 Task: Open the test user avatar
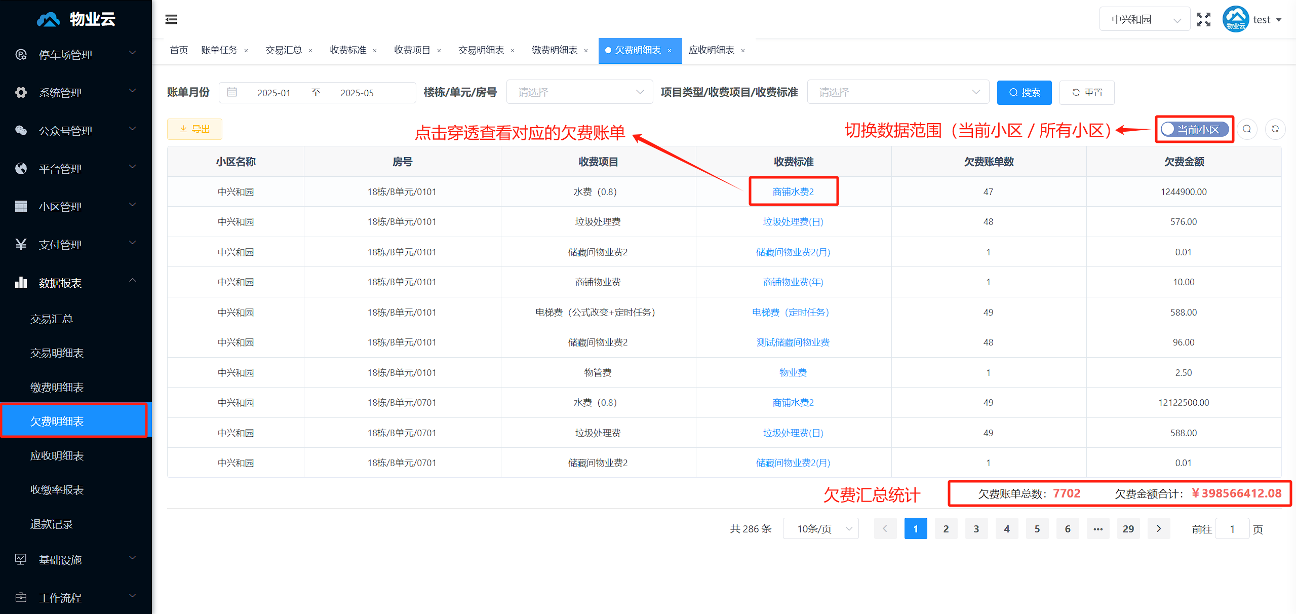1235,19
